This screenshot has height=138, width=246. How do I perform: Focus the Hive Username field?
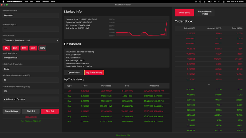click(x=31, y=15)
